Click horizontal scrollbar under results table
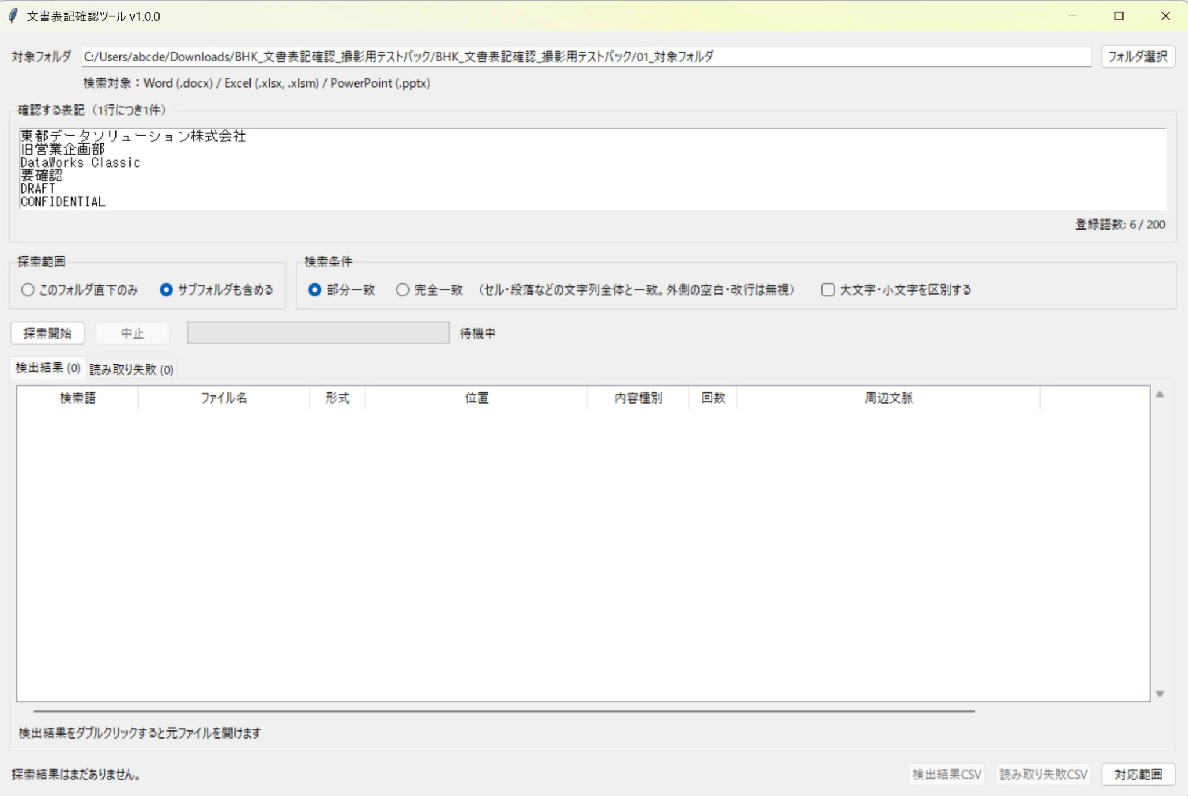The width and height of the screenshot is (1188, 796). [504, 711]
